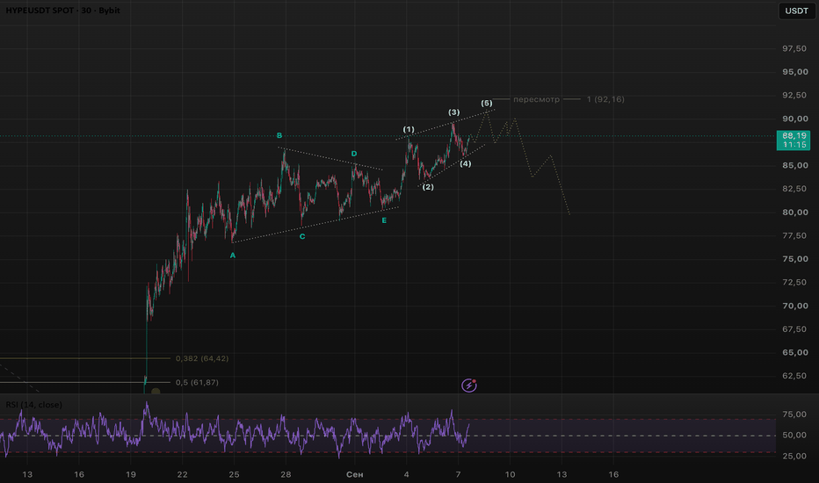Click the purple lightning event icon

click(469, 386)
